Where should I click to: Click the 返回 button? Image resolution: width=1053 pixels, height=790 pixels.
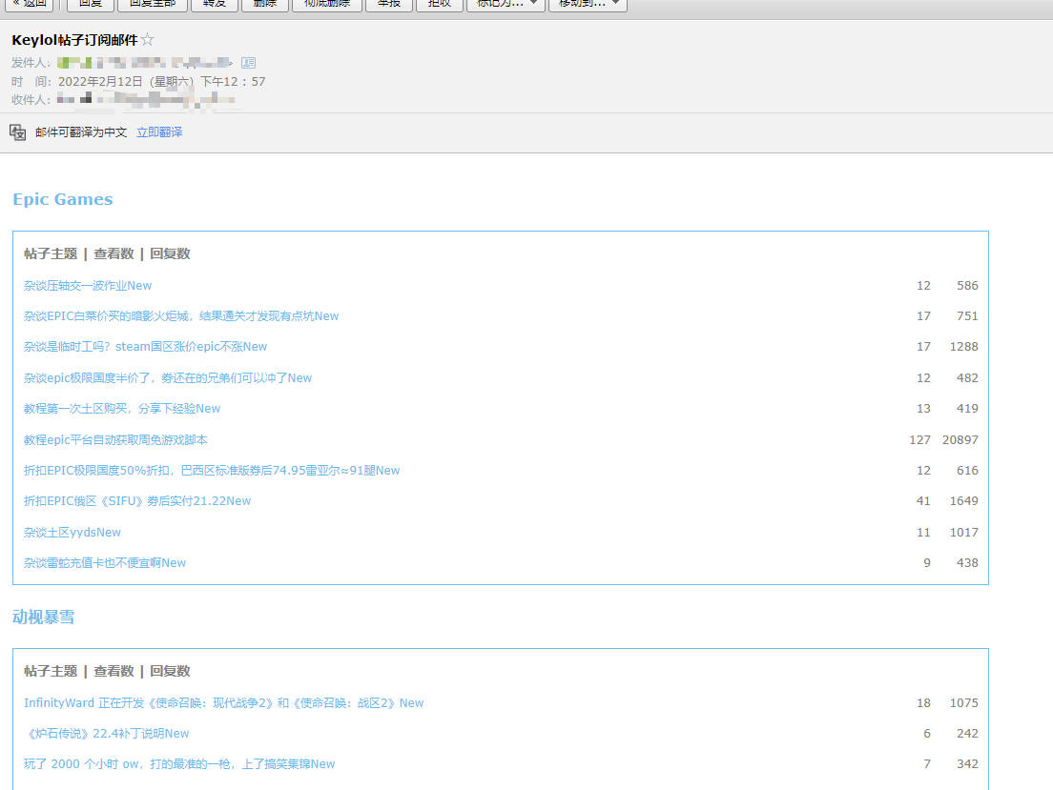point(30,4)
